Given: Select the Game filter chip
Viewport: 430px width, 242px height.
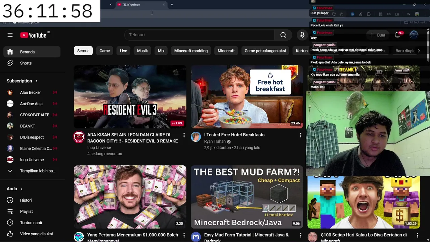Looking at the screenshot, I should [104, 51].
